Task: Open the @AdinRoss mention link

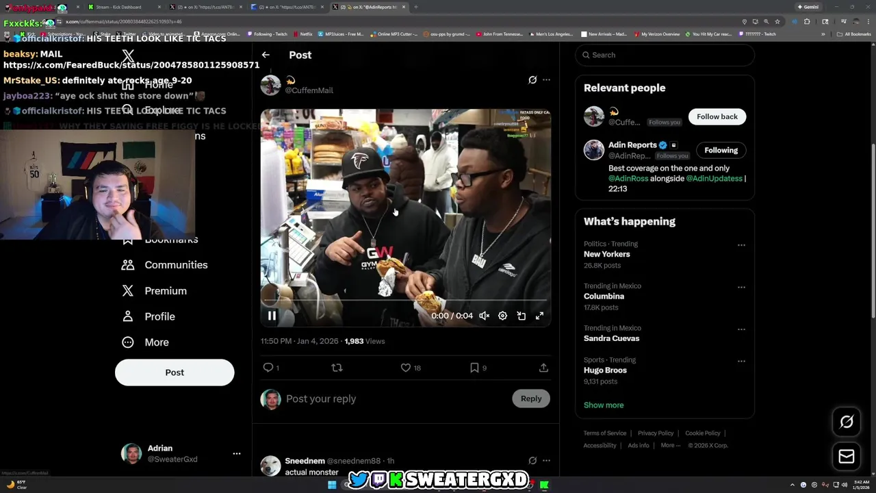Action: tap(628, 179)
